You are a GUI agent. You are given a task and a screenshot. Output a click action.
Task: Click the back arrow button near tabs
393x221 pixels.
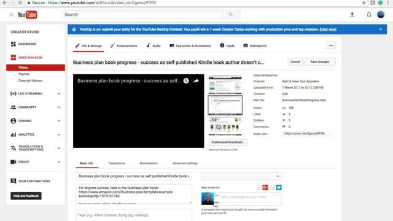click(x=331, y=45)
